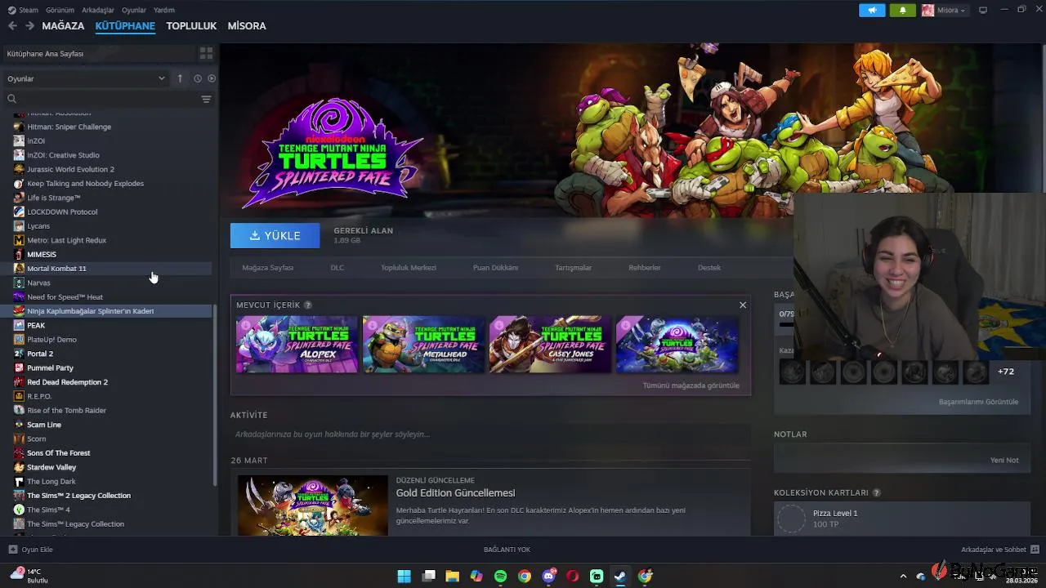The width and height of the screenshot is (1046, 588).
Task: Open Alopex DLC thumbnail
Action: [x=297, y=345]
